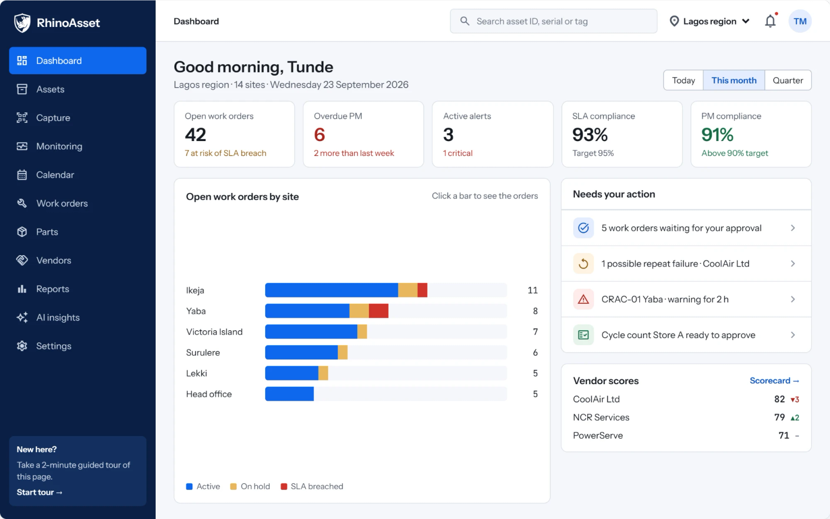
Task: Focus the asset search field
Action: coord(554,21)
